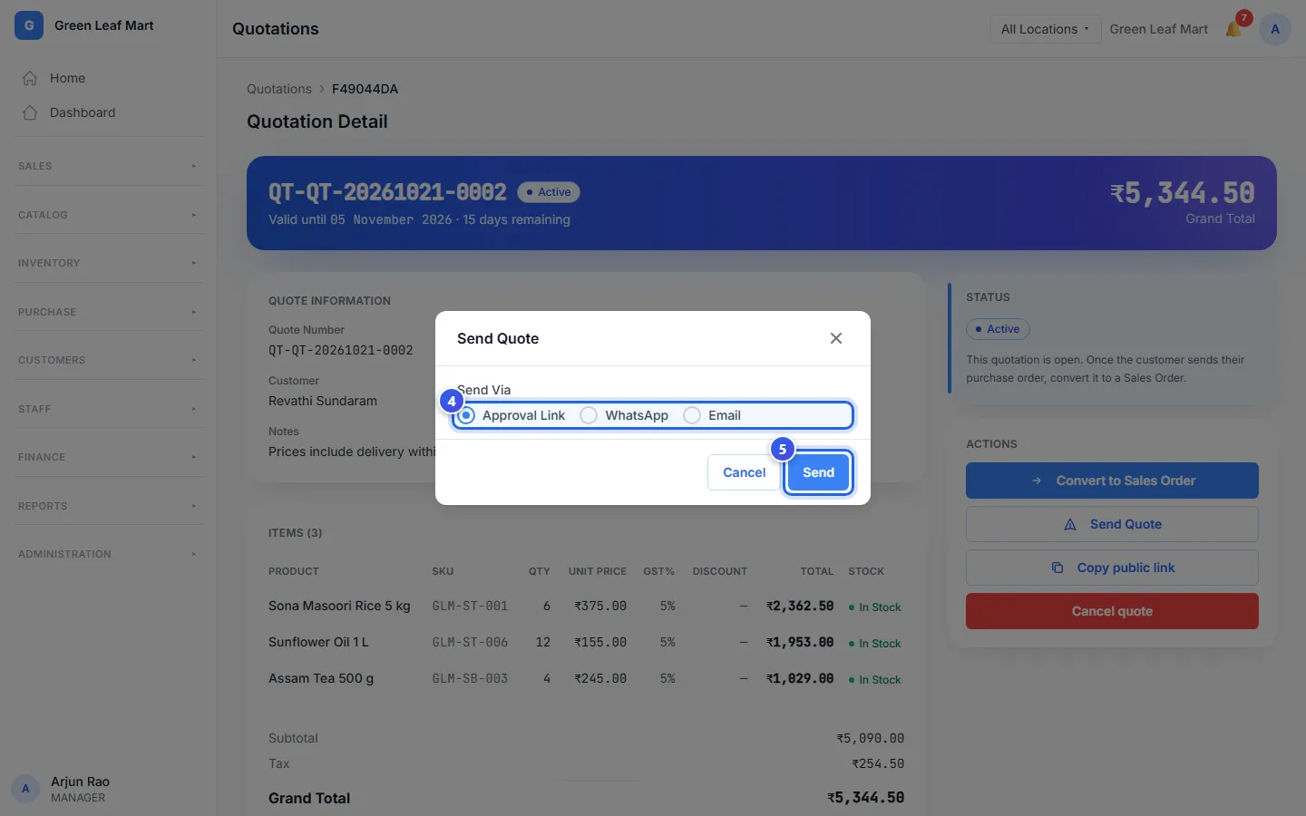Expand the Sales section

pyautogui.click(x=108, y=166)
